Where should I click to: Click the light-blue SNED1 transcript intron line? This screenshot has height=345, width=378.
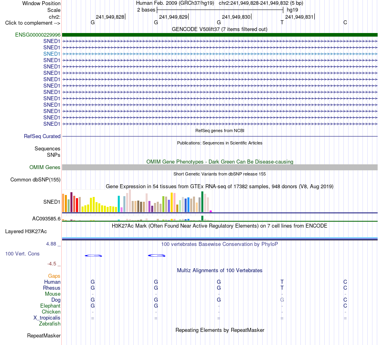pos(220,54)
